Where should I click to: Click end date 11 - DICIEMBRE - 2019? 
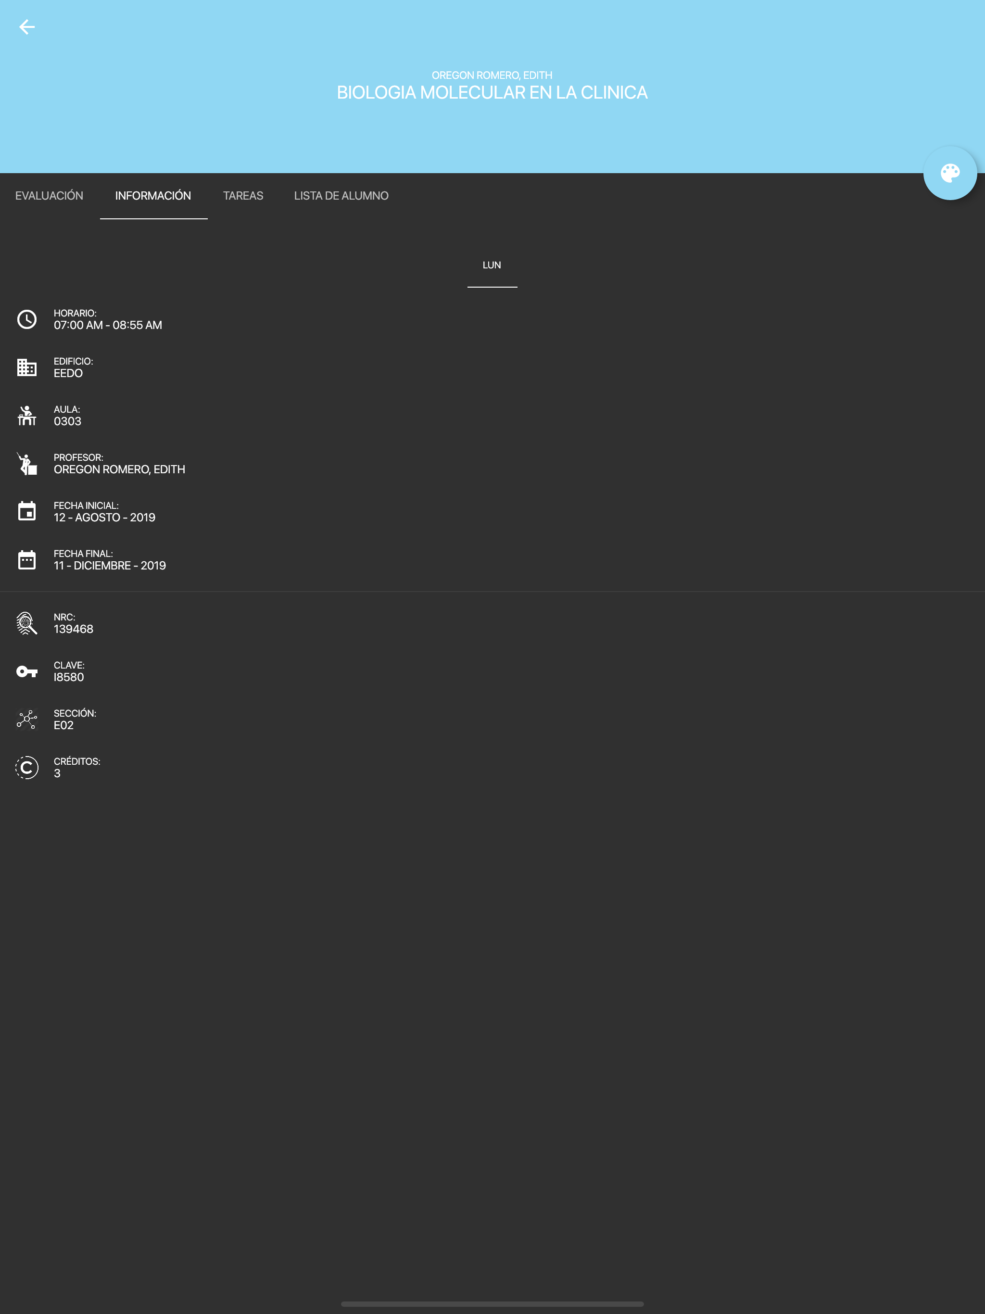click(x=110, y=566)
